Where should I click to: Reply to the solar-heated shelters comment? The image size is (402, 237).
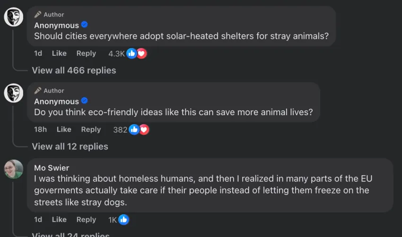(86, 53)
